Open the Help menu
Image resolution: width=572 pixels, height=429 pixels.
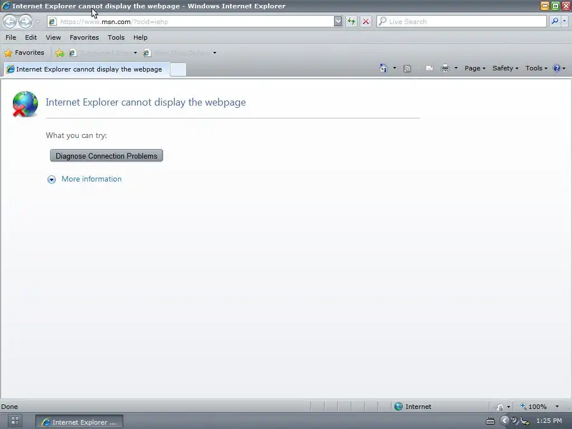pyautogui.click(x=140, y=37)
